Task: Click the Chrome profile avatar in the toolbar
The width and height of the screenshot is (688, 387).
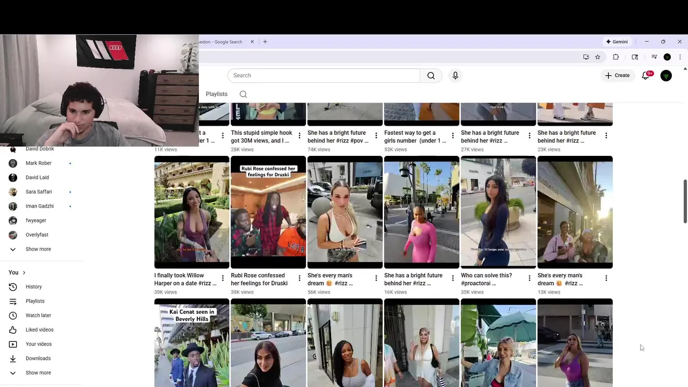Action: coord(667,57)
